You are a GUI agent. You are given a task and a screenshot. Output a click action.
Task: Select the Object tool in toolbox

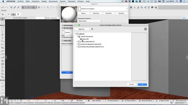(x=2, y=71)
